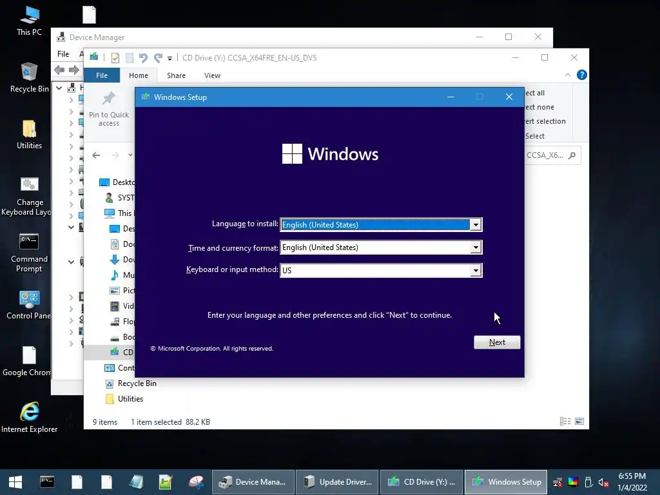660x495 pixels.
Task: Click the search magnifier in the Explorer search box
Action: pos(572,155)
